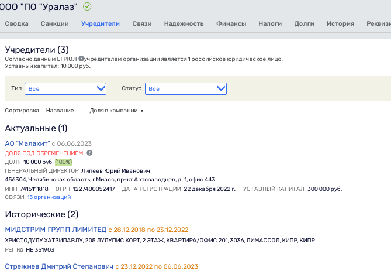
Task: Open МИДСТРИМ ГРУПП ЛИМИТЕД link
Action: (x=56, y=230)
